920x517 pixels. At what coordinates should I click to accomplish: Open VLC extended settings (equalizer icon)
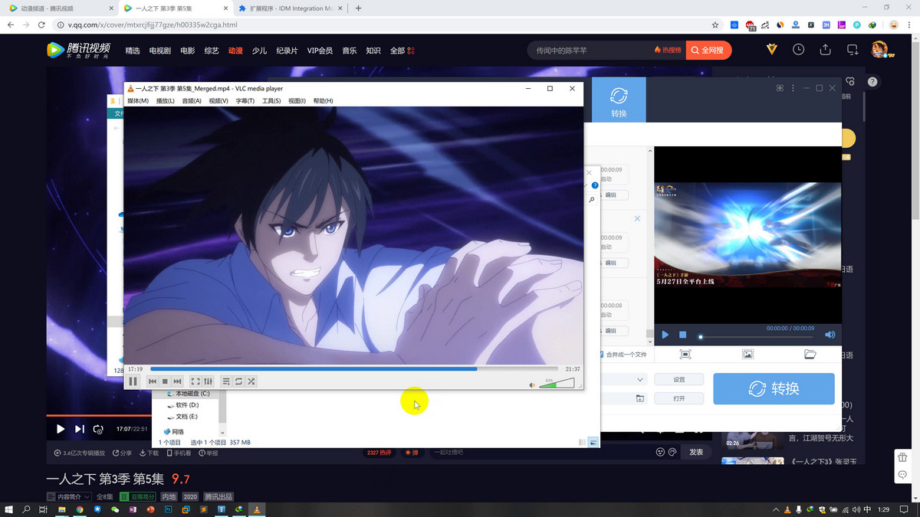[208, 381]
